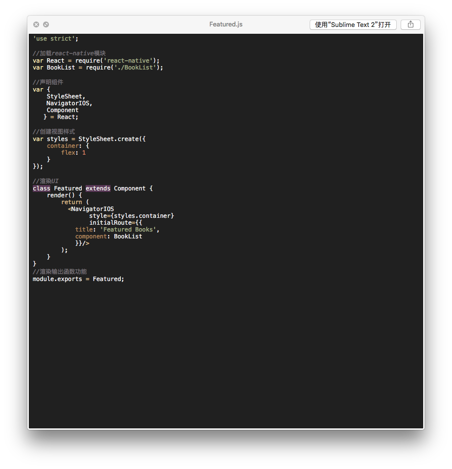
Task: Click the <NavigatorIOS tag line
Action: click(91, 209)
